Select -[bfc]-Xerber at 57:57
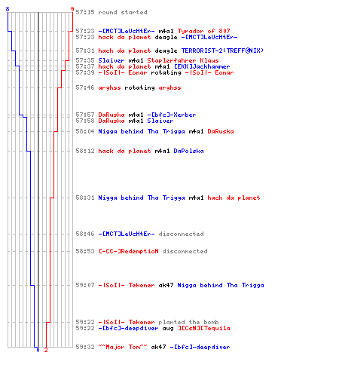 (172, 115)
